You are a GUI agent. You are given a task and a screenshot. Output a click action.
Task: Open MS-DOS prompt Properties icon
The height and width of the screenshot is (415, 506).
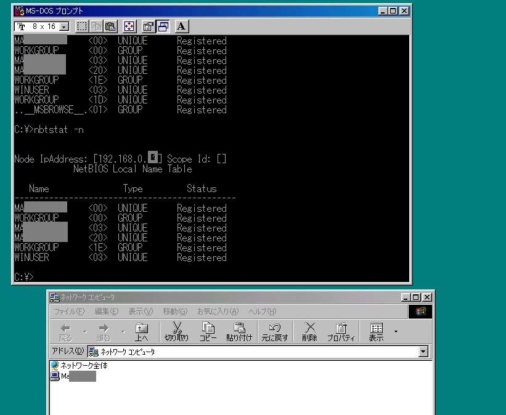tap(149, 26)
